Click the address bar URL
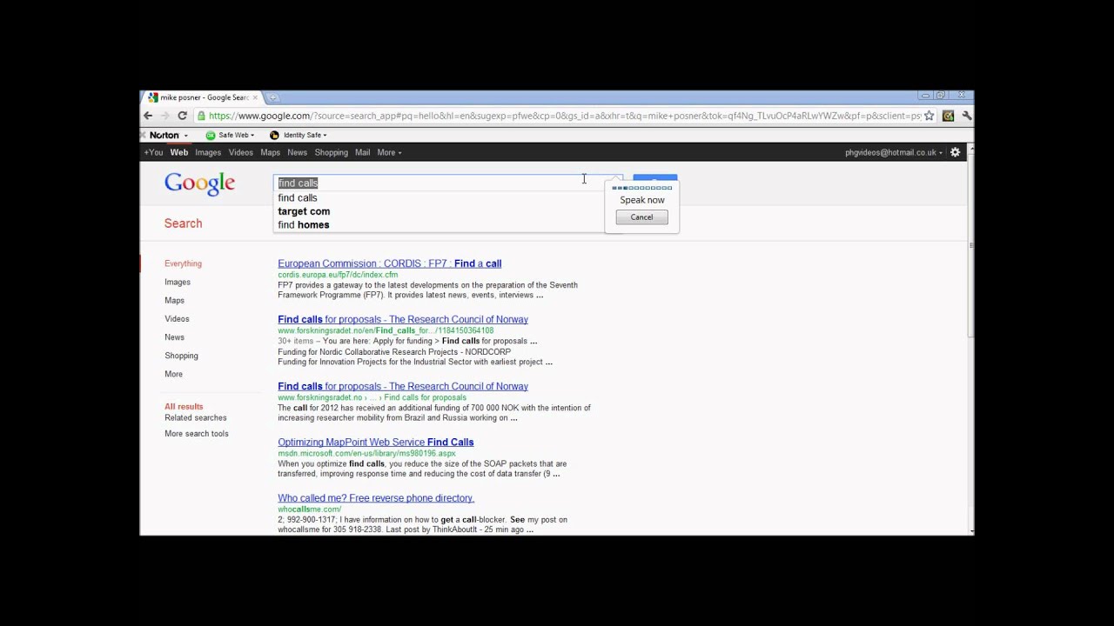Screen dimensions: 1114x626 click(x=564, y=116)
